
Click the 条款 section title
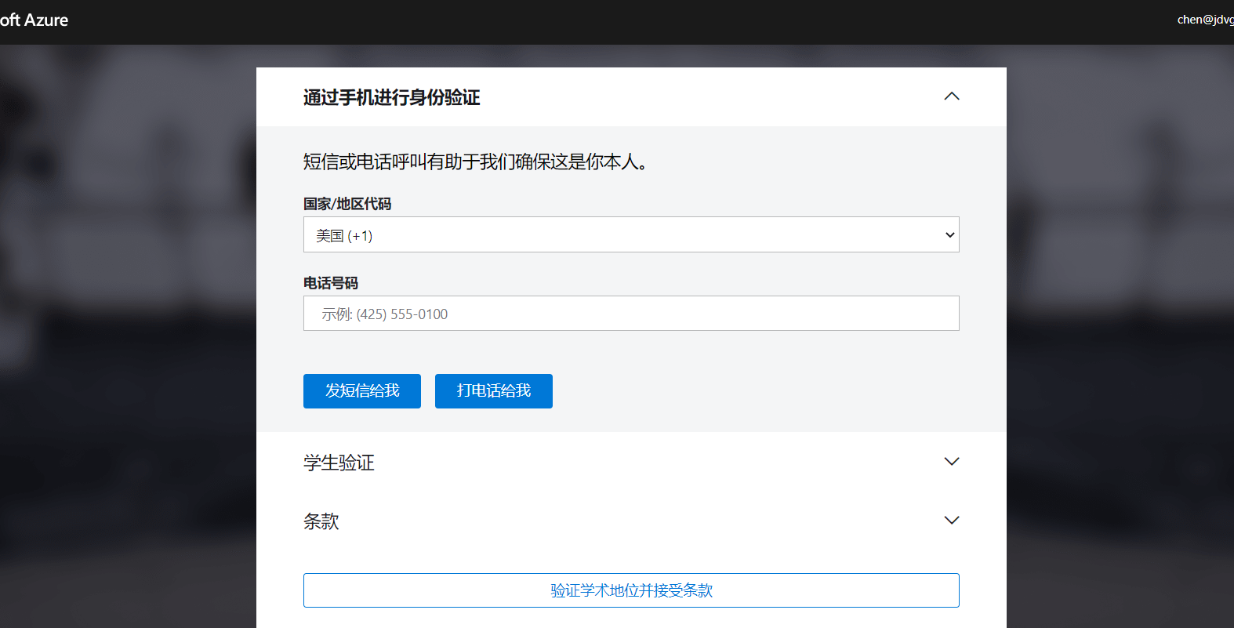tap(321, 521)
